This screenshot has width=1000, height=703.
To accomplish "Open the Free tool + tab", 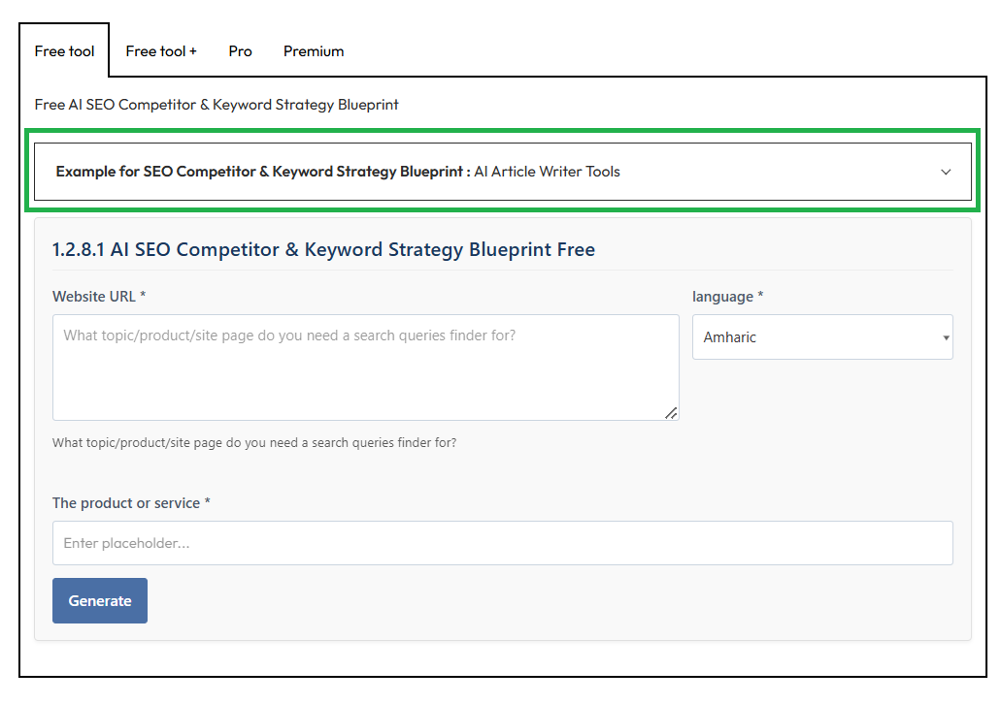I will (x=161, y=51).
